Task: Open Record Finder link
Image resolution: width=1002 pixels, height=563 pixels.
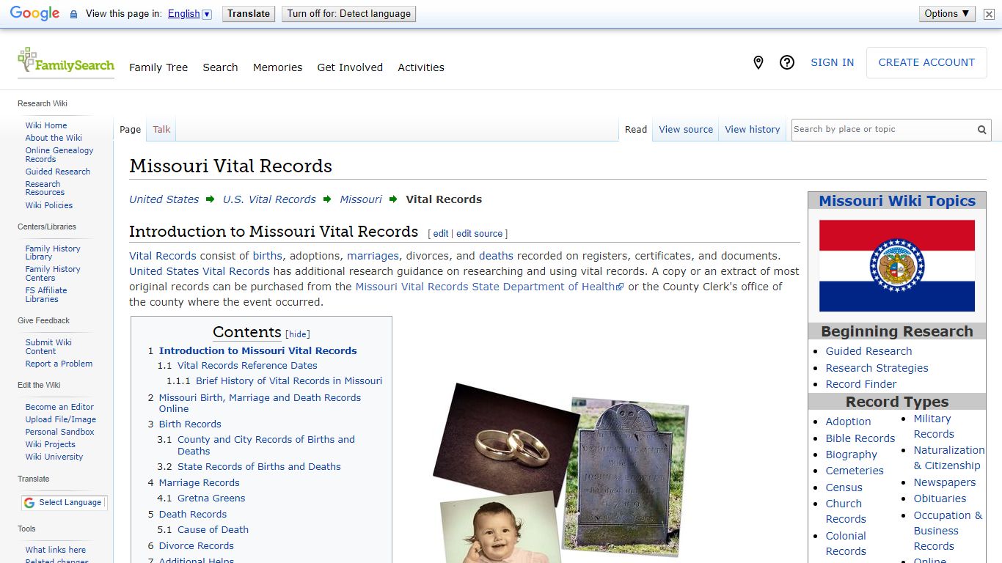Action: (x=861, y=384)
